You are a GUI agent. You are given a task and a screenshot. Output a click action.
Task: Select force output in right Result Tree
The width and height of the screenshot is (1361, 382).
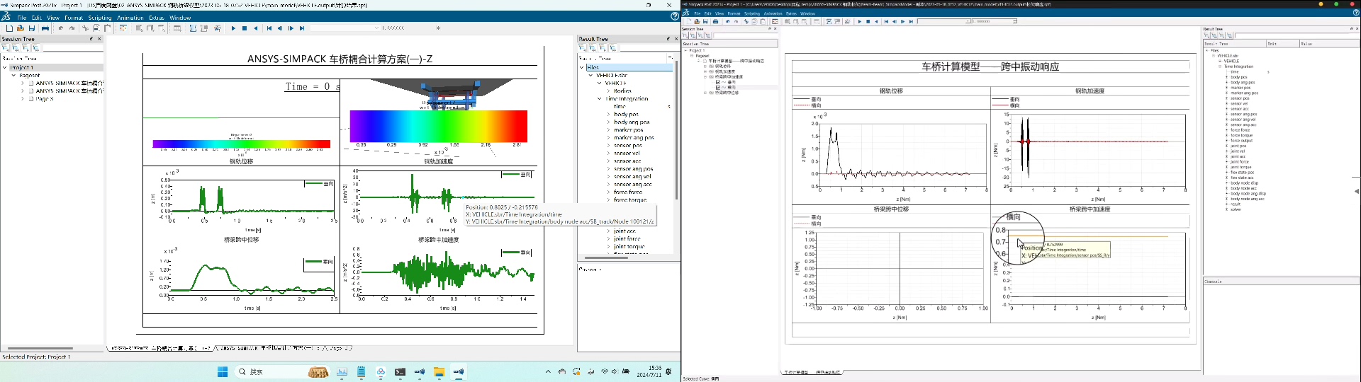click(x=1242, y=141)
